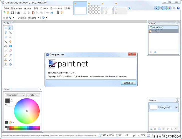The height and width of the screenshot is (139, 182).
Task: Paste clipboard contents via toolbar icon
Action: (x=33, y=13)
